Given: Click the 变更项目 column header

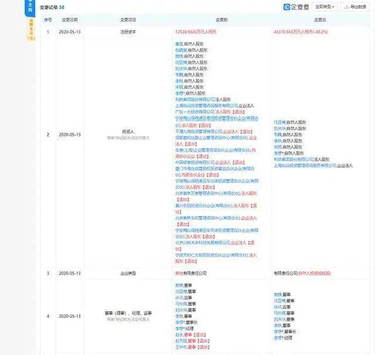Looking at the screenshot, I should pos(128,20).
